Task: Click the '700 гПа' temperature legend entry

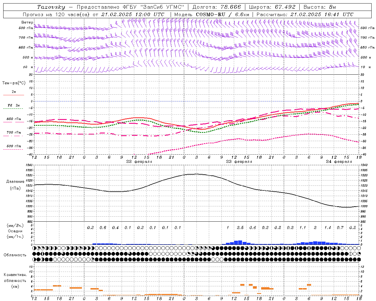Action: point(14,133)
